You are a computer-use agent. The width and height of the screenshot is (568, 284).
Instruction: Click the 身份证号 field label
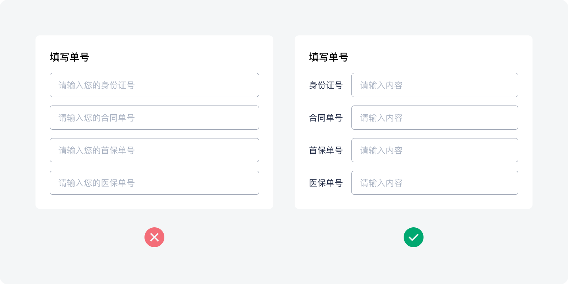(326, 85)
